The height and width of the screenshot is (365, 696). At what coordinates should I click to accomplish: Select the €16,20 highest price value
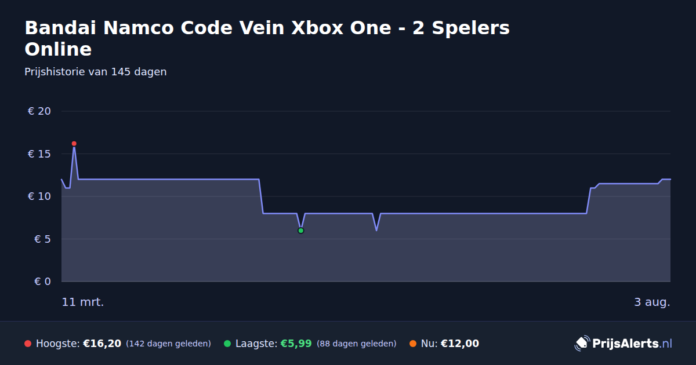pyautogui.click(x=102, y=344)
